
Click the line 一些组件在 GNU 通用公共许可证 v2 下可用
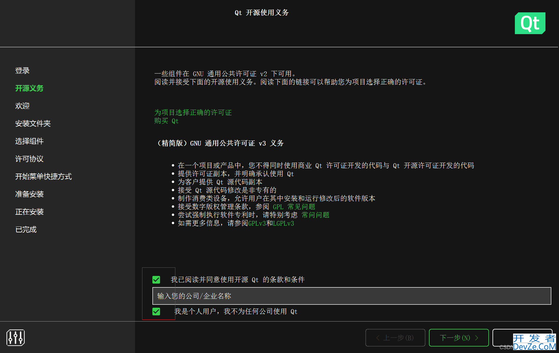tap(225, 74)
